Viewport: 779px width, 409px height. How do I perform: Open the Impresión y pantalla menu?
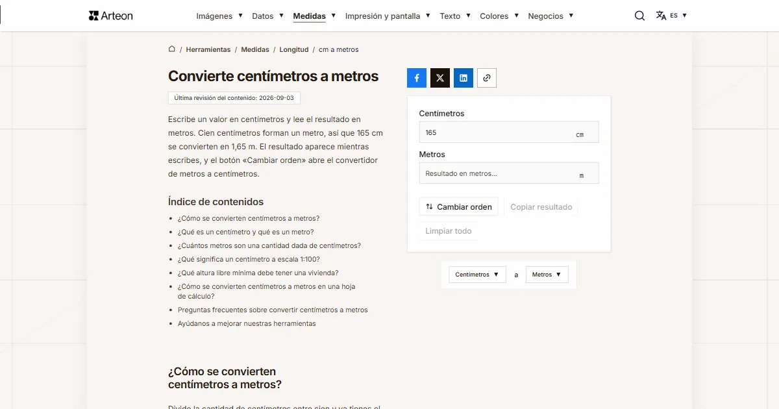[x=388, y=16]
